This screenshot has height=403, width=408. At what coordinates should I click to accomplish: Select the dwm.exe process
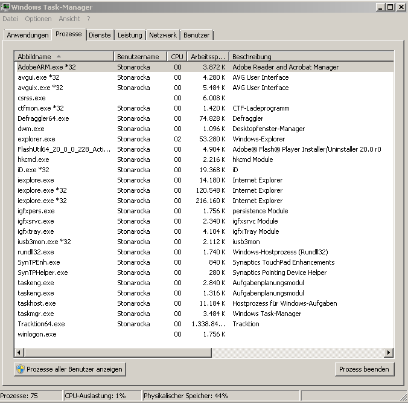[x=204, y=129]
